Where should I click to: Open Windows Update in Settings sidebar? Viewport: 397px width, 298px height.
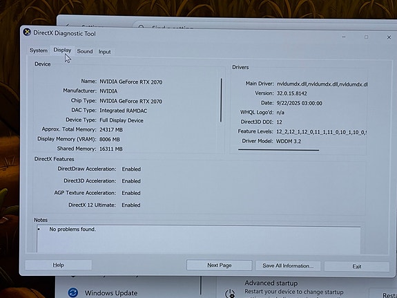111,293
